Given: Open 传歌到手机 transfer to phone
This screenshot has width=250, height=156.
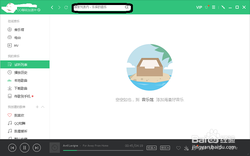Looking at the screenshot, I should click(25, 96).
